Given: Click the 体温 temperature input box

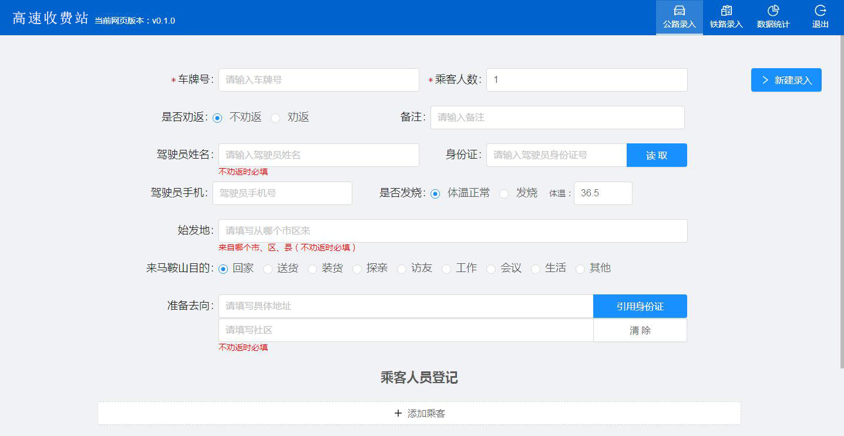Looking at the screenshot, I should (x=603, y=193).
